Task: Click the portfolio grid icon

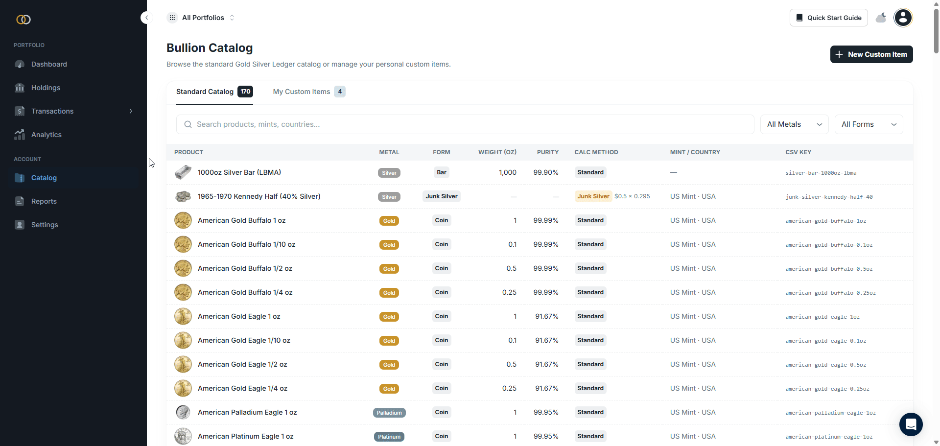Action: (x=172, y=18)
